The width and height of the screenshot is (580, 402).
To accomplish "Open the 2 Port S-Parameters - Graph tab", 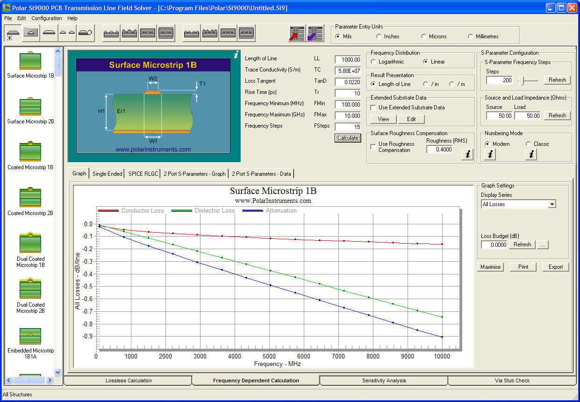I will point(194,174).
